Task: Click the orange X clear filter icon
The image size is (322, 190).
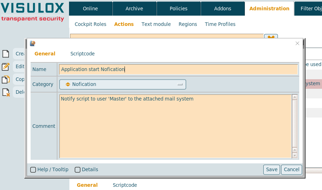Action: pos(270,37)
